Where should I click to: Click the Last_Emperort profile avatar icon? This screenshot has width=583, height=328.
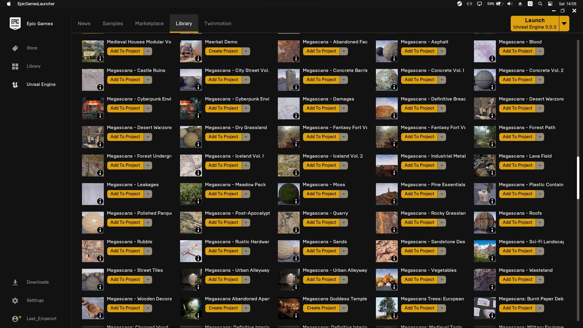coord(15,319)
